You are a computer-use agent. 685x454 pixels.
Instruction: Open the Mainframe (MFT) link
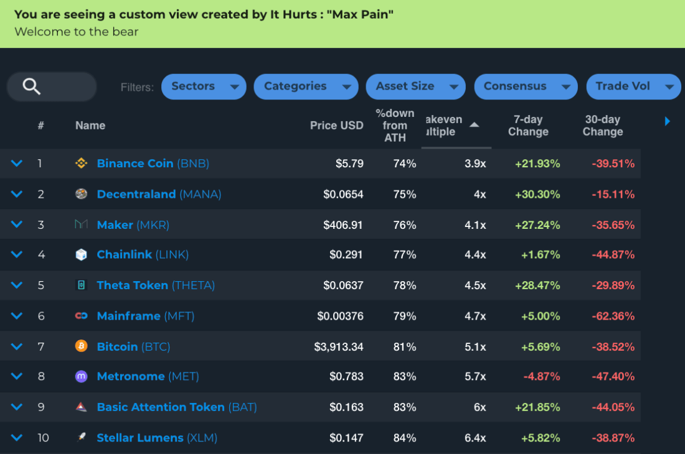coord(146,316)
